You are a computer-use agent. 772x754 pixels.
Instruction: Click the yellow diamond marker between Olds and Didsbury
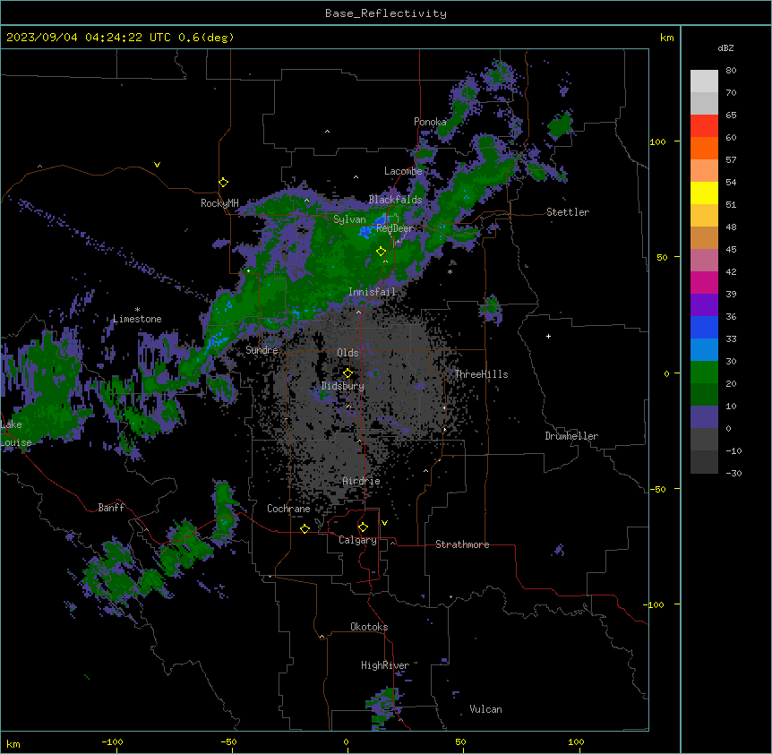(x=347, y=373)
